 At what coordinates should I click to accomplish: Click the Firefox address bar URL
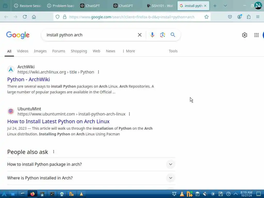(132, 17)
